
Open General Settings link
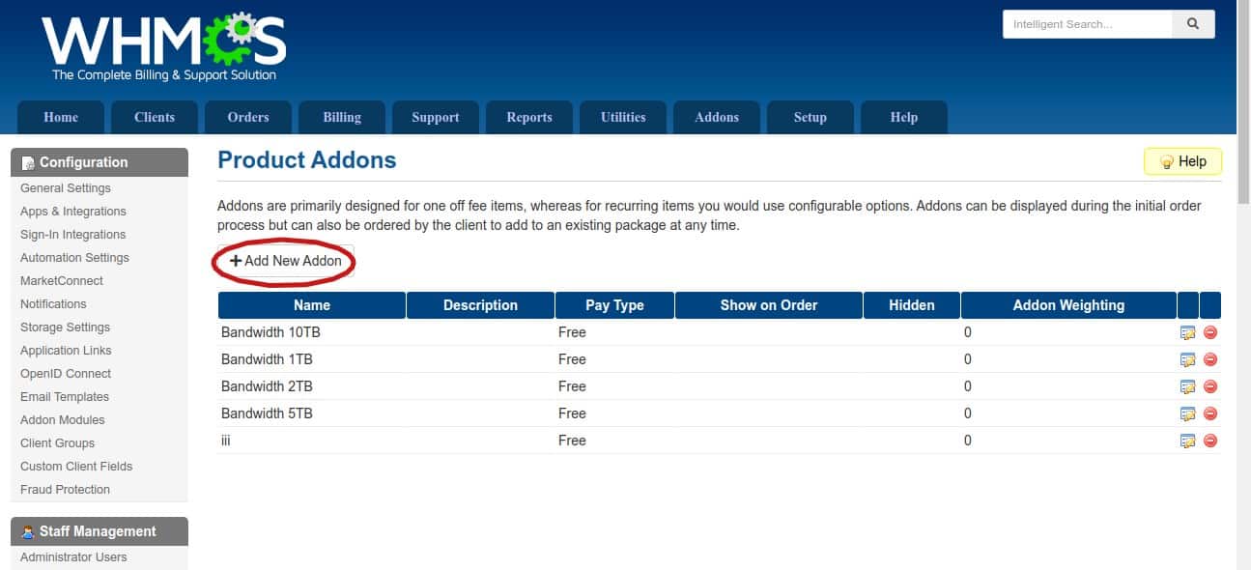point(66,188)
